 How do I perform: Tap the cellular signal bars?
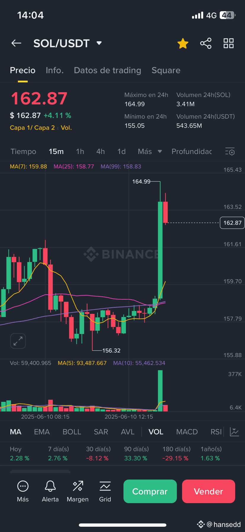click(x=197, y=15)
